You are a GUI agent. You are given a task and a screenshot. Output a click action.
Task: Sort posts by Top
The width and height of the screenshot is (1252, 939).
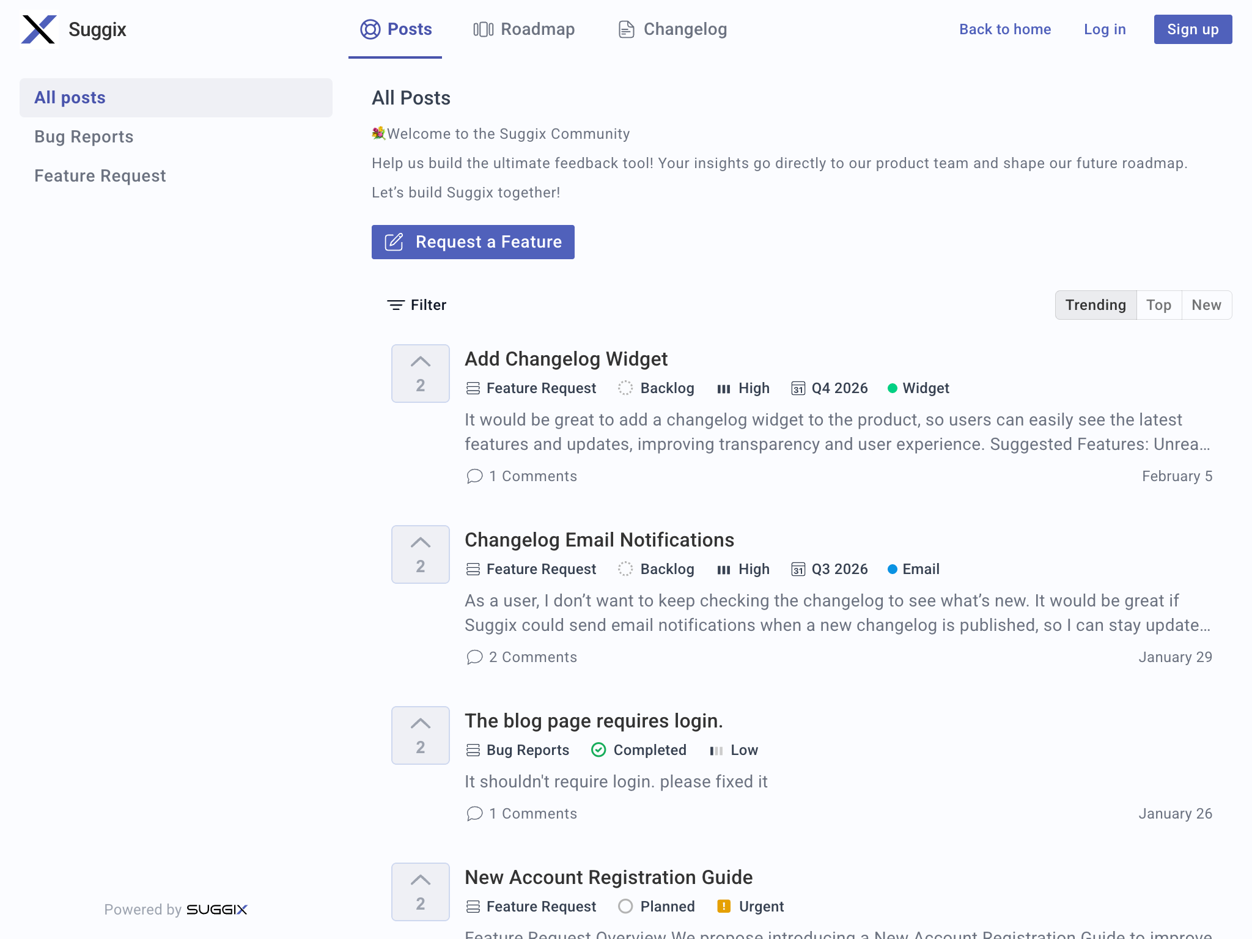click(x=1158, y=305)
